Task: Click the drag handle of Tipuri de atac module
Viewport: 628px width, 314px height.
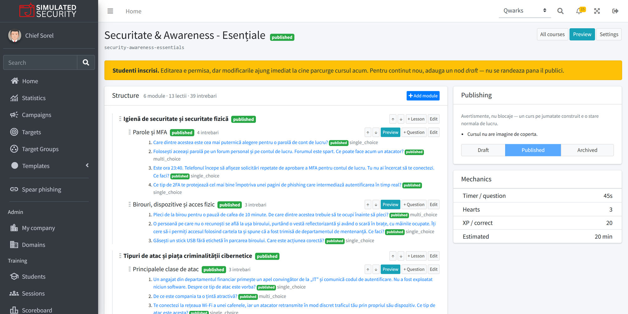Action: pyautogui.click(x=120, y=256)
